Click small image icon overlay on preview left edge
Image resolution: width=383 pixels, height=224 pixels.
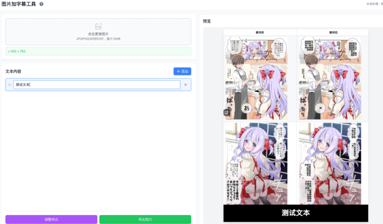pyautogui.click(x=227, y=112)
